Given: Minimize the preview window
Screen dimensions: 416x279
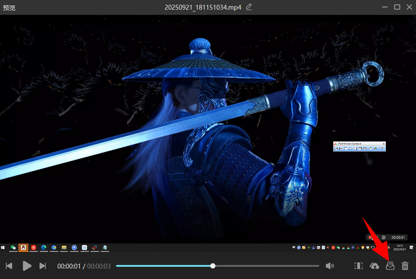Looking at the screenshot, I should pos(385,7).
